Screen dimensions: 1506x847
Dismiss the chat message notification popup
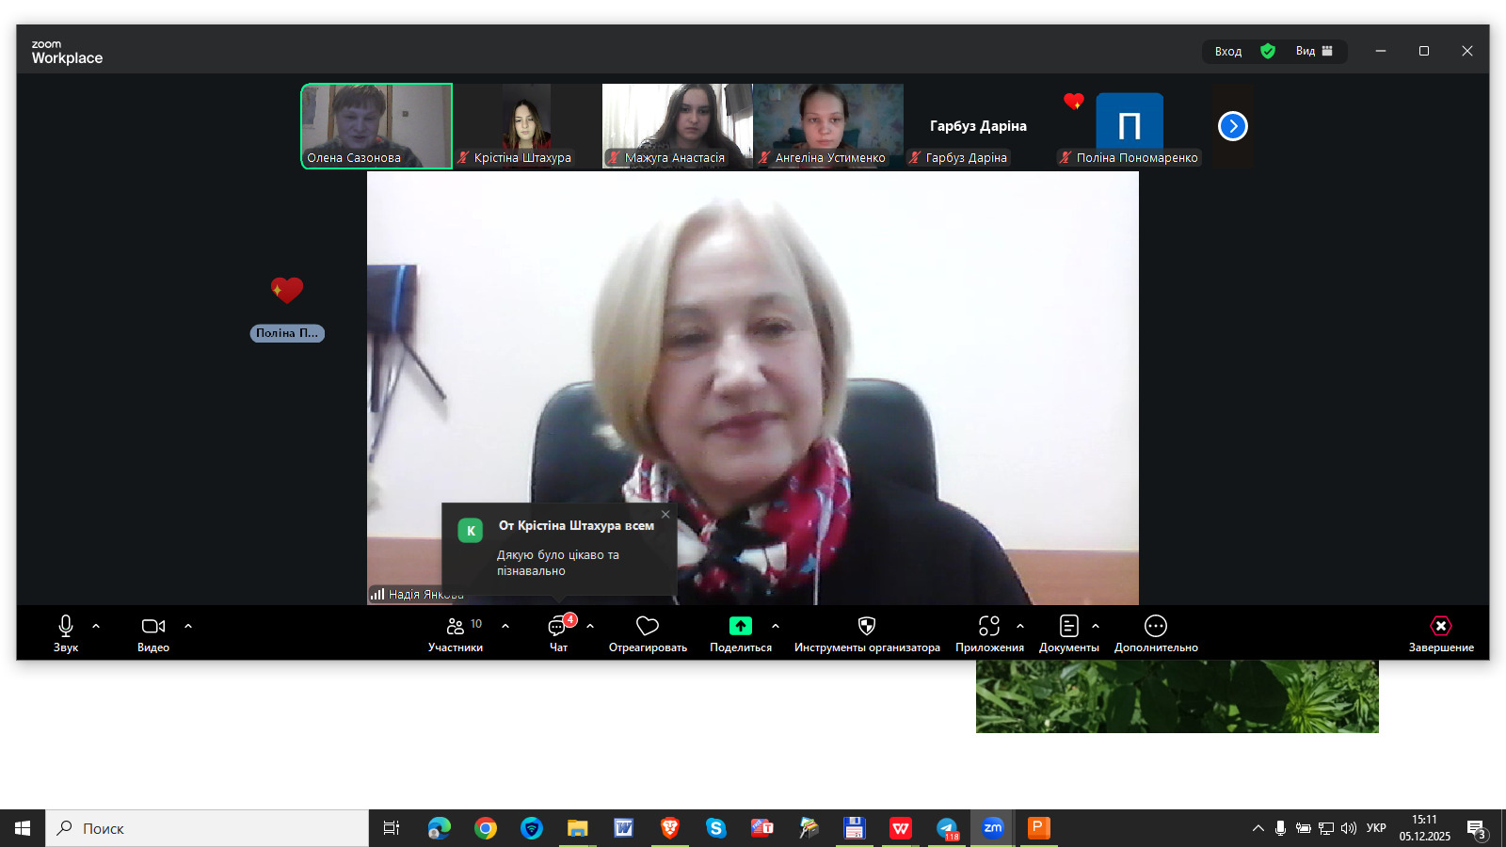click(665, 514)
